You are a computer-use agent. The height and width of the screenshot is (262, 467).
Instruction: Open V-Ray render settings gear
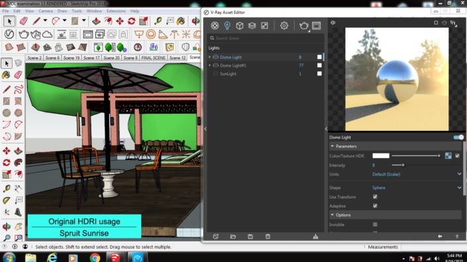(284, 26)
